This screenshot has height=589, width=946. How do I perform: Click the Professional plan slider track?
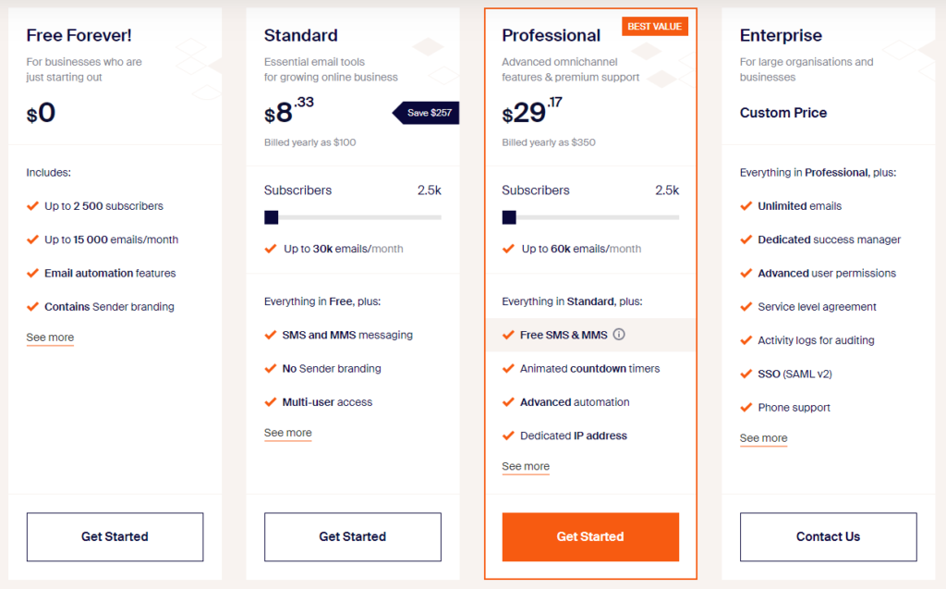click(x=590, y=217)
